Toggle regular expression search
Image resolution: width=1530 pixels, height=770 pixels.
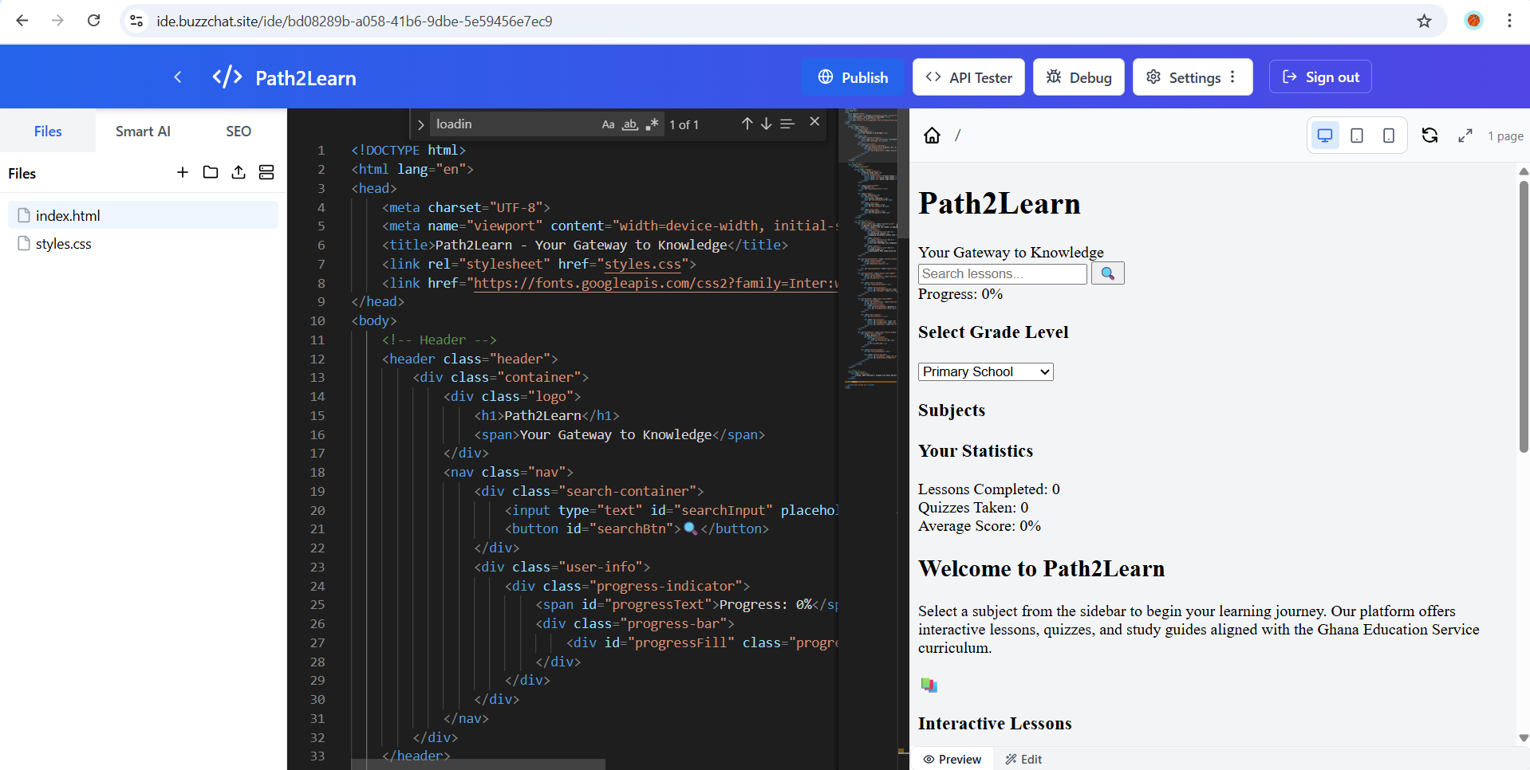tap(653, 124)
